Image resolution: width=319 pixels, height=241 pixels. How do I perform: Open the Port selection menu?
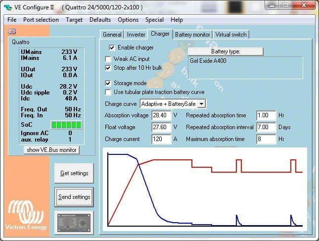41,20
